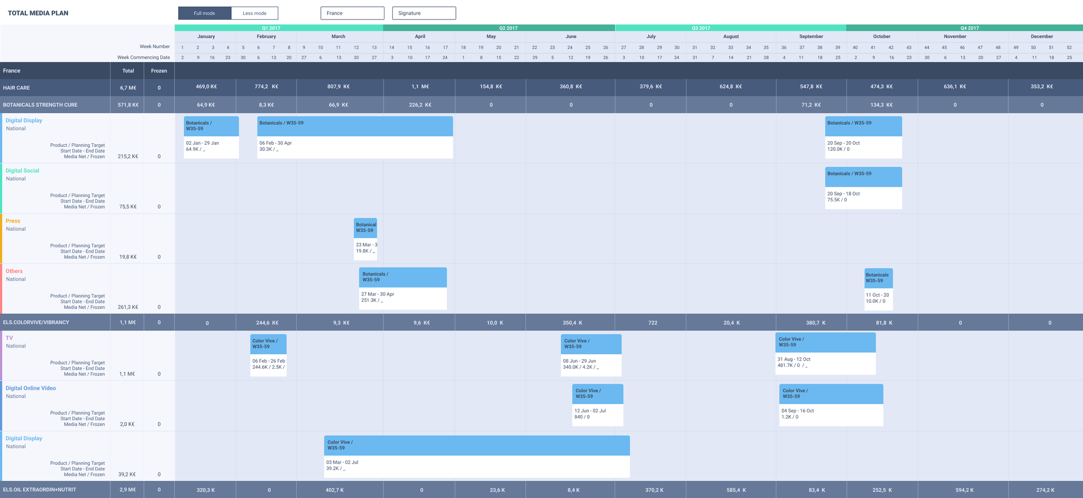Click Digital Display total 215,2 K€
This screenshot has width=1083, height=498.
(x=128, y=156)
